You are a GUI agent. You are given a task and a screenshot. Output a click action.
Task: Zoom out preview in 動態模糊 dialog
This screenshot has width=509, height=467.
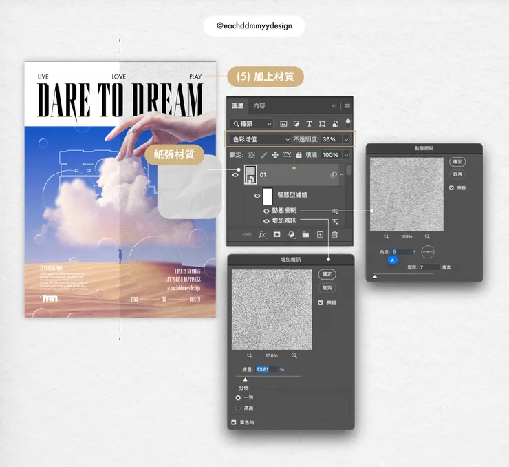(x=387, y=236)
